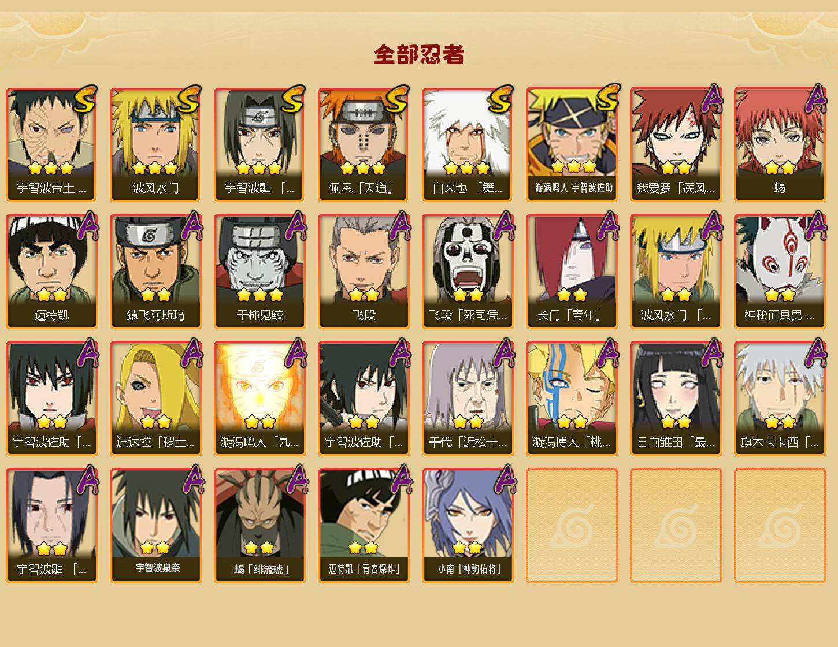Click the 全部忍者 heading
Image resolution: width=838 pixels, height=647 pixels.
tap(419, 55)
